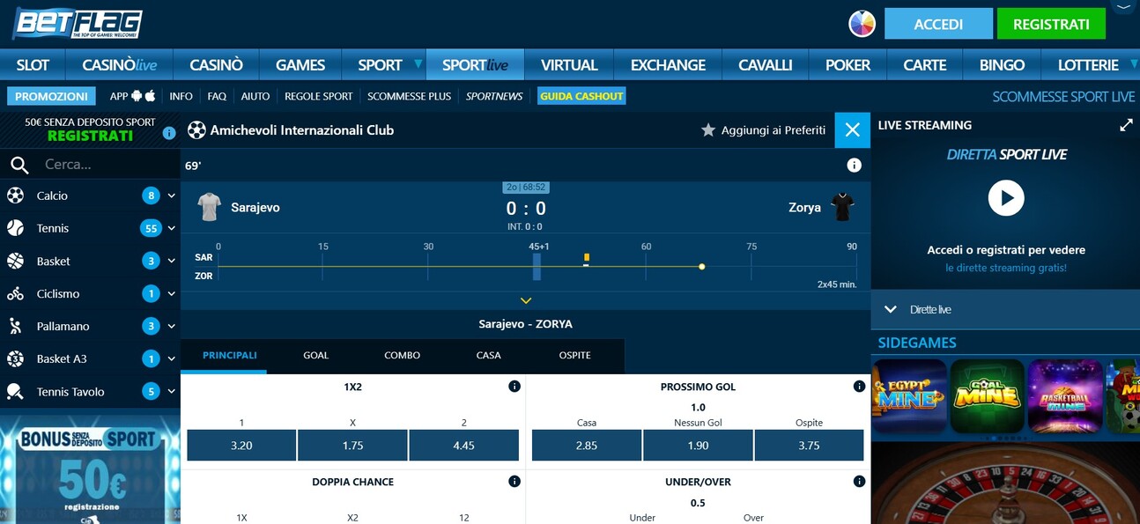Open the Basketball Mine sidegame thumbnail
Screen dimensions: 1140x524
coord(1065,395)
